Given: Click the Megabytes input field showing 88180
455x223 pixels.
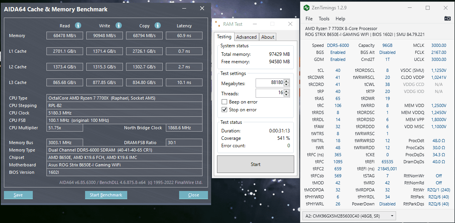Looking at the screenshot, I should 270,83.
